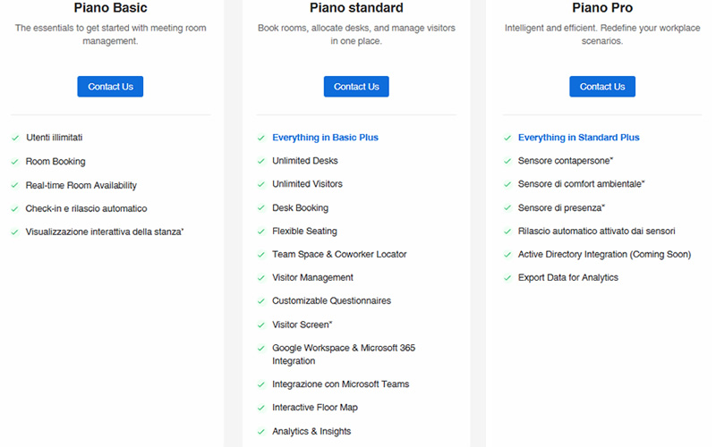Click the checkmark beside Interactive Floor Map
The height and width of the screenshot is (447, 716).
[261, 408]
